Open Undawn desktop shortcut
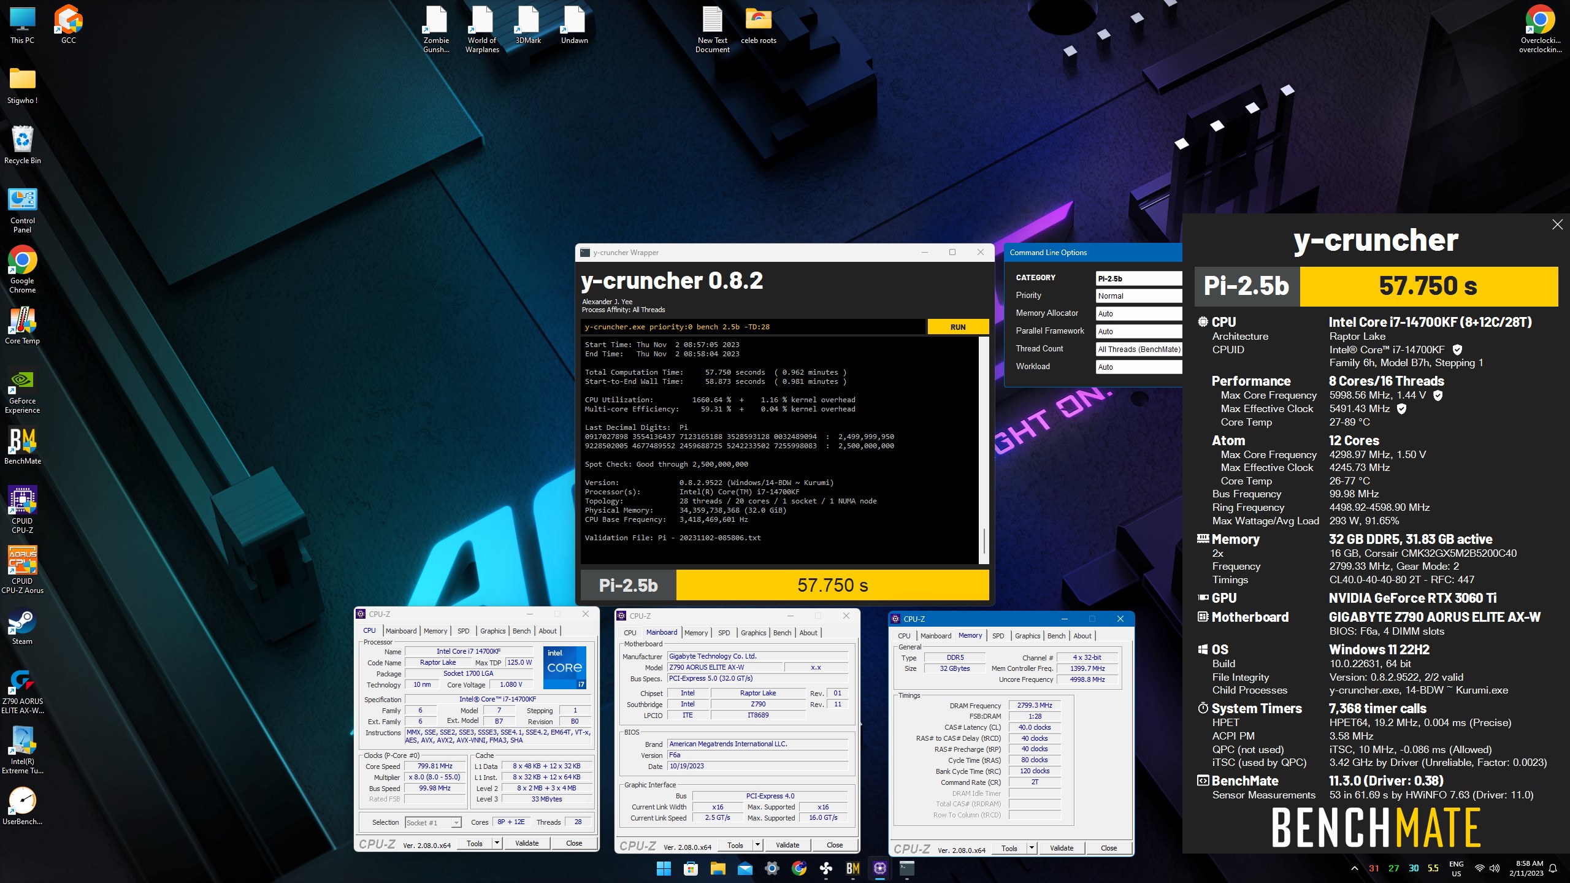Viewport: 1570px width, 883px height. 574,25
